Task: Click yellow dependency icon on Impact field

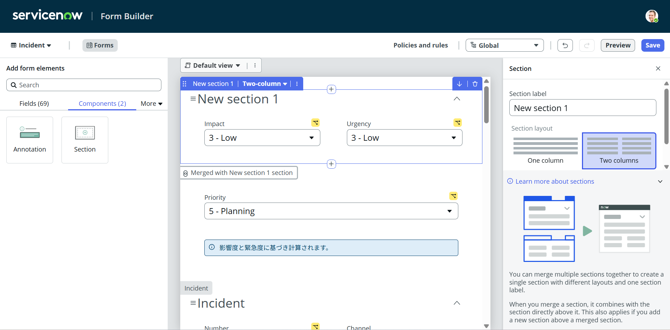Action: (x=315, y=123)
